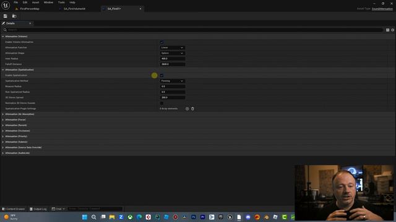Screen dimensions: 396x222
Task: Open Premiere Pro from the taskbar
Action: click(202, 217)
